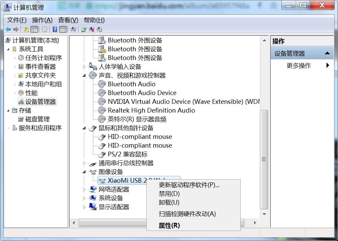Screen dimensions: 338x241
Task: Click the Help question mark toolbar icon
Action: [x=55, y=29]
